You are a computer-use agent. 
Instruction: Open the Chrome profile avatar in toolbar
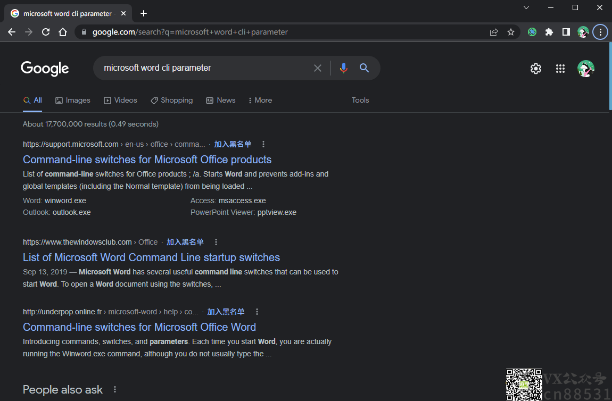coord(583,32)
